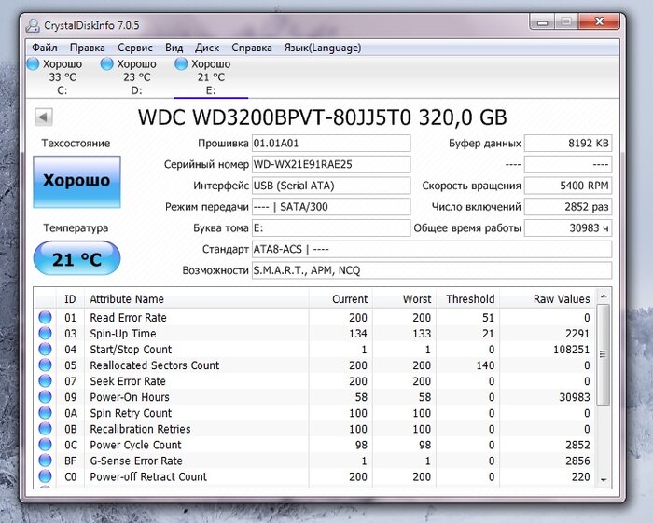The height and width of the screenshot is (523, 653).
Task: Click the Raw Values column header
Action: 548,299
